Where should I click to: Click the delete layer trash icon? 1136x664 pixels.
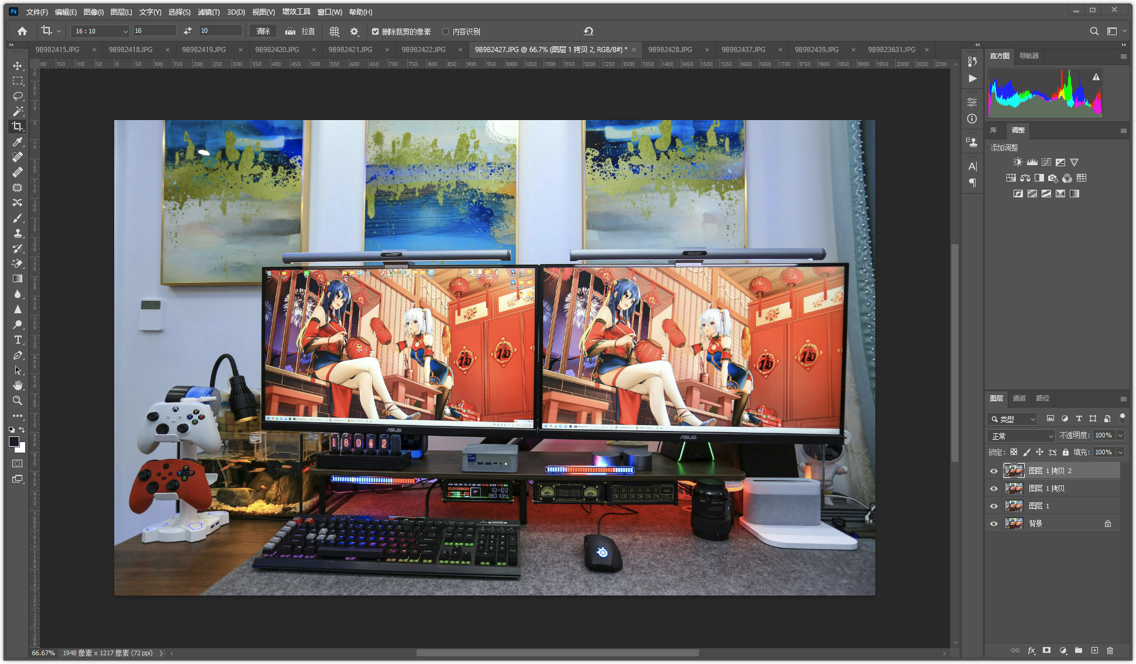[x=1110, y=651]
